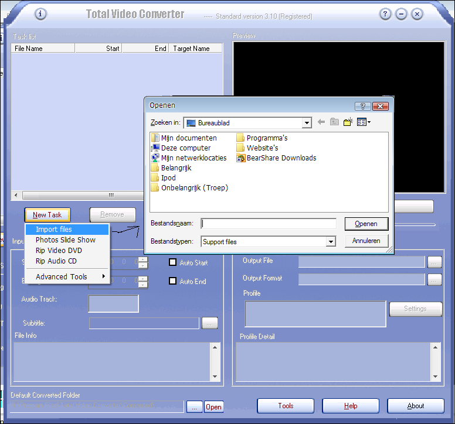The height and width of the screenshot is (424, 455).
Task: Click the Output File field
Action: (x=362, y=262)
